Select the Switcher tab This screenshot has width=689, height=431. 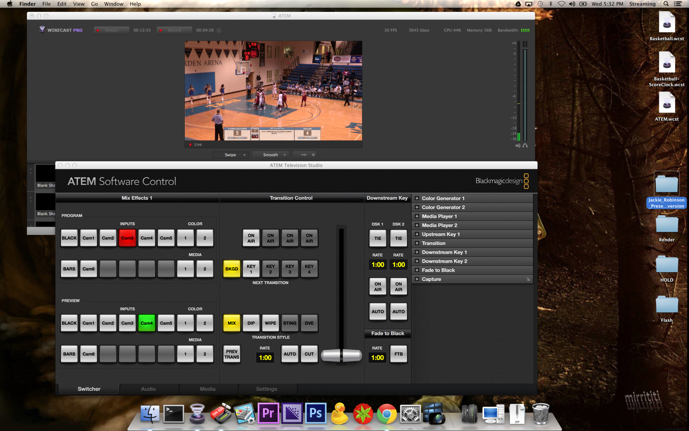tap(89, 389)
